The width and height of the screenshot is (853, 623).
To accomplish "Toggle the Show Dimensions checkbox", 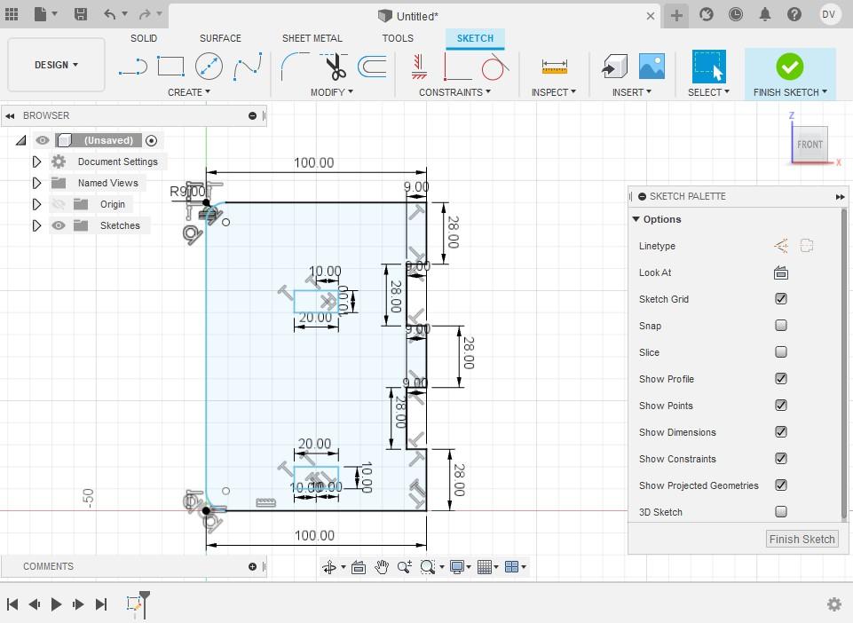I will [780, 432].
